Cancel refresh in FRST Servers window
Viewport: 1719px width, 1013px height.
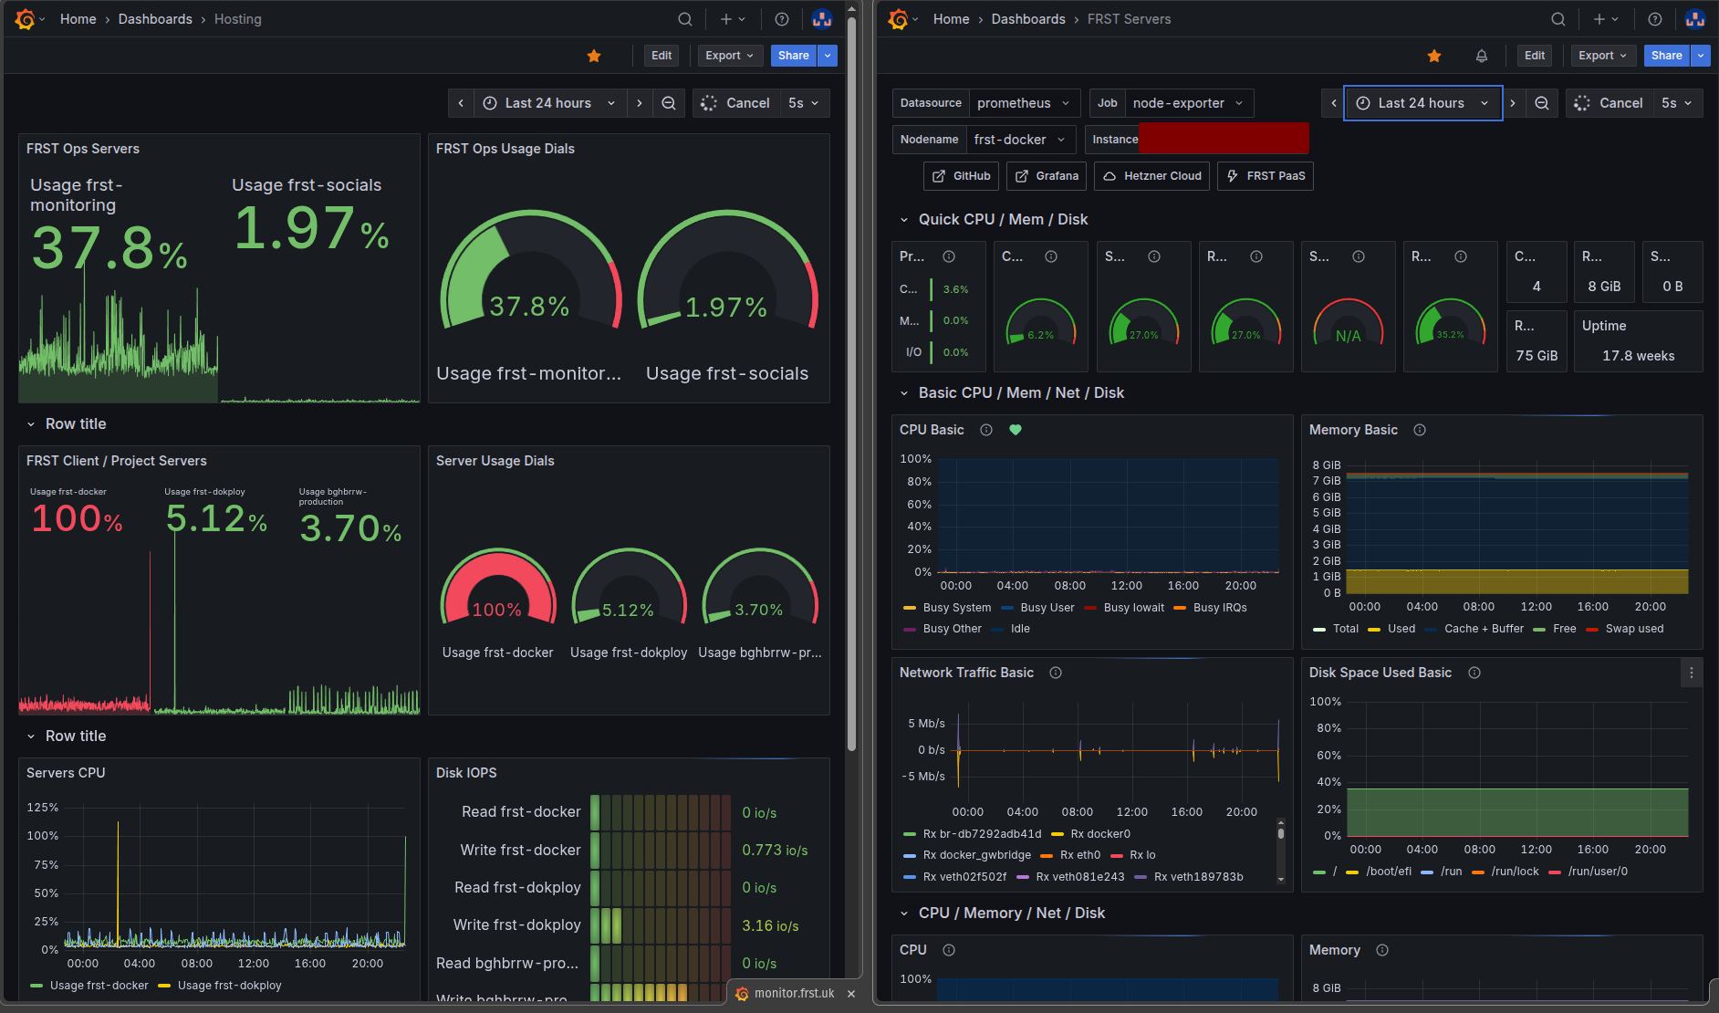click(x=1609, y=103)
